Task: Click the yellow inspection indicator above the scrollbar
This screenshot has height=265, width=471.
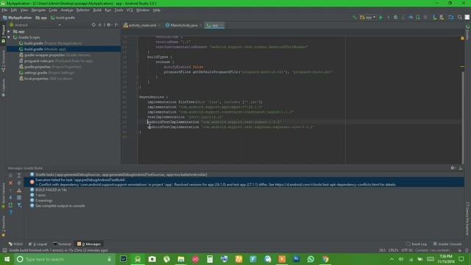Action: click(462, 38)
